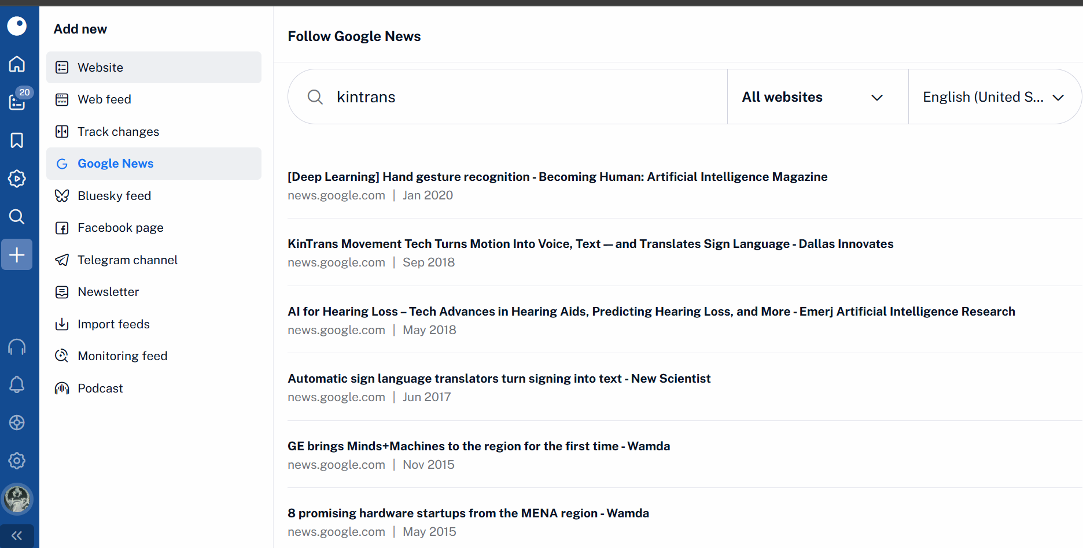This screenshot has width=1083, height=548.
Task: Open the Automatic sign language translators article
Action: click(x=499, y=379)
